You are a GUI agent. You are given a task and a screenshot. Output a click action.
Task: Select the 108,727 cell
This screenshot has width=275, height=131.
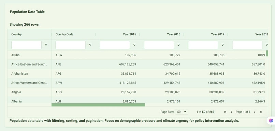point(162,55)
